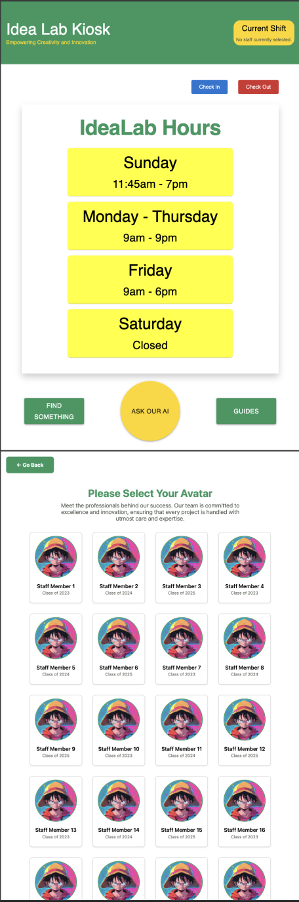Open the Find Something option

click(54, 411)
